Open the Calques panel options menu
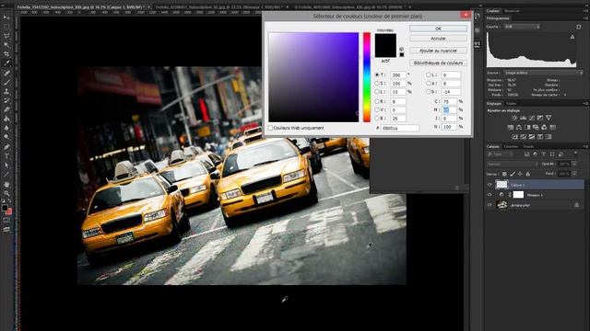The height and width of the screenshot is (331, 590). (585, 146)
